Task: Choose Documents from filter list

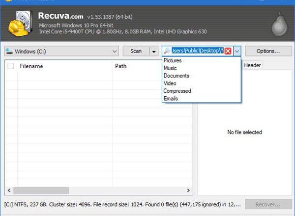Action: pos(201,76)
